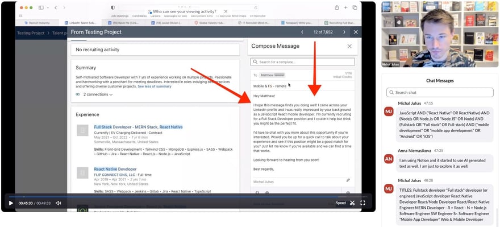500x227 pixels.
Task: Open FLIP CONNECTIONS, LLC company link
Action: [x=114, y=175]
